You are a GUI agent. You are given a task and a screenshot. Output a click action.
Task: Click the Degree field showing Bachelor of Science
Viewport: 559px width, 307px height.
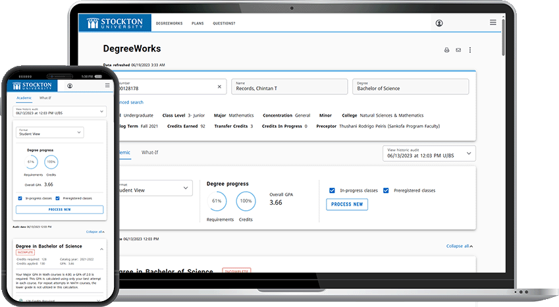411,87
